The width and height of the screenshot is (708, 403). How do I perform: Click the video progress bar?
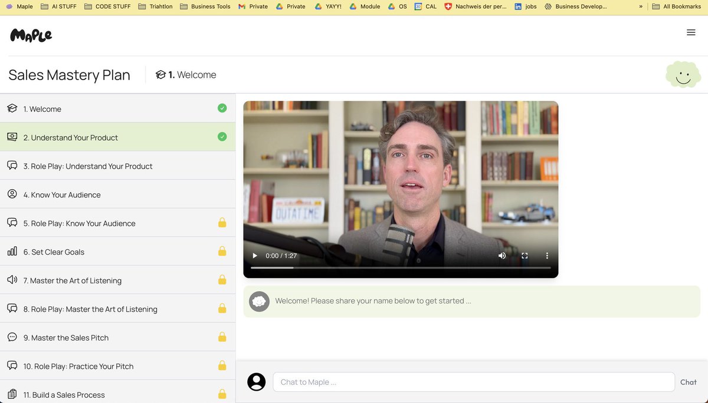[x=401, y=268]
